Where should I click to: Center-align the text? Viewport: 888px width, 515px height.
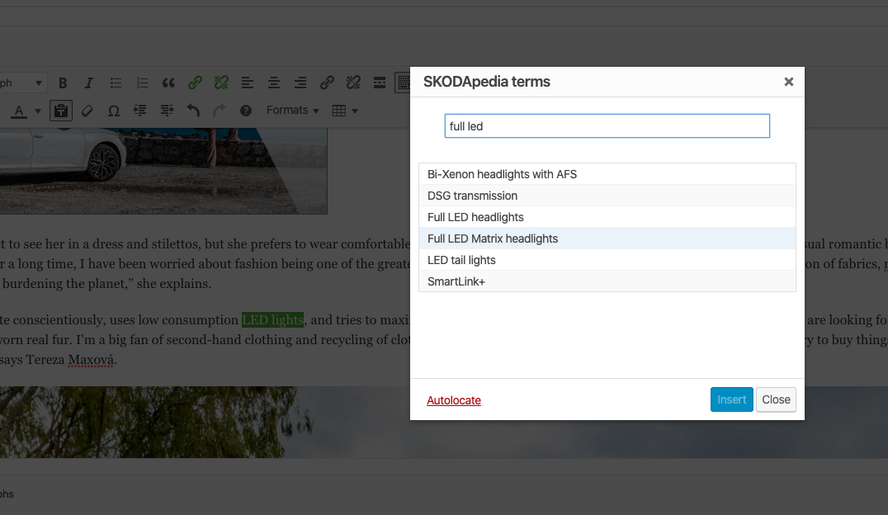pyautogui.click(x=274, y=83)
